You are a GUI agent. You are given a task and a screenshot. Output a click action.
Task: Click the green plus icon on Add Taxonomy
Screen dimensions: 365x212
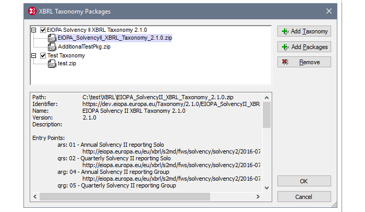coord(285,31)
